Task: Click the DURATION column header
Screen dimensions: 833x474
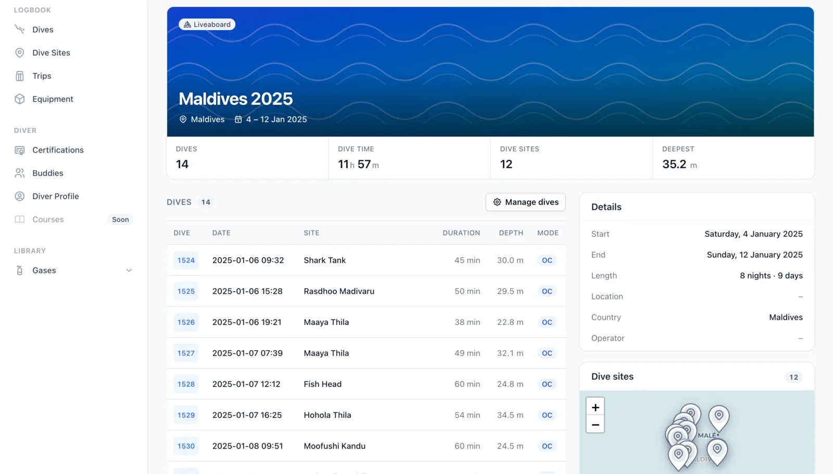Action: pos(461,233)
